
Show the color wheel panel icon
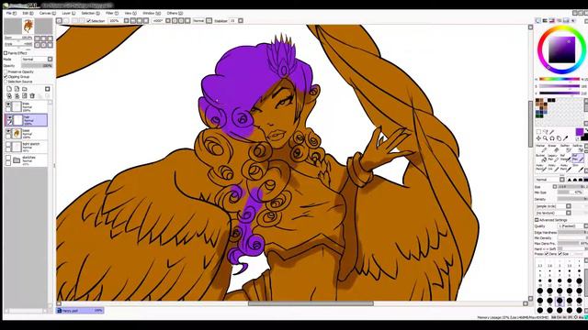pos(537,21)
